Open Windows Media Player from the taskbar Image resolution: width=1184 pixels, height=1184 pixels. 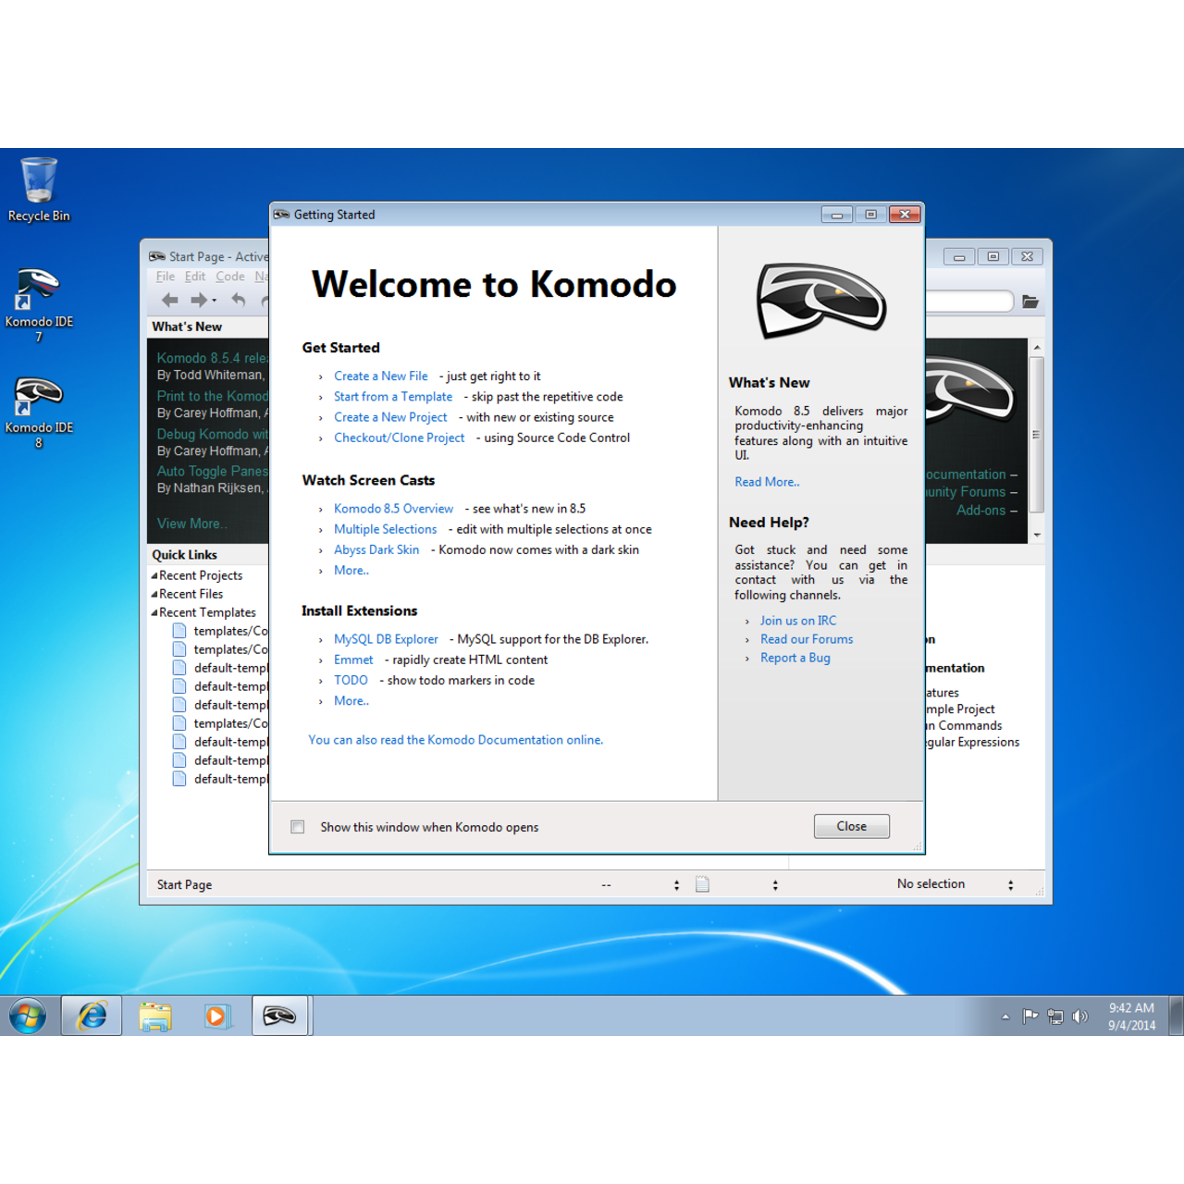(x=216, y=1016)
